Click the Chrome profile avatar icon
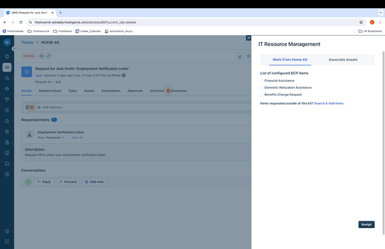This screenshot has width=385, height=249. pyautogui.click(x=372, y=22)
